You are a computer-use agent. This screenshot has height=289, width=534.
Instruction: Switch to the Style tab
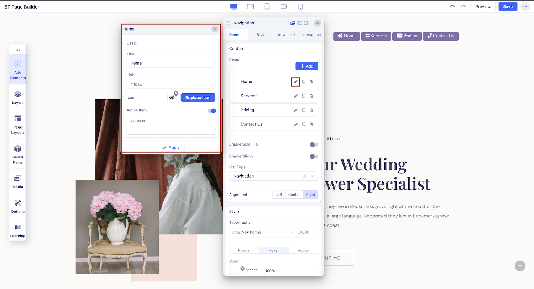(261, 35)
